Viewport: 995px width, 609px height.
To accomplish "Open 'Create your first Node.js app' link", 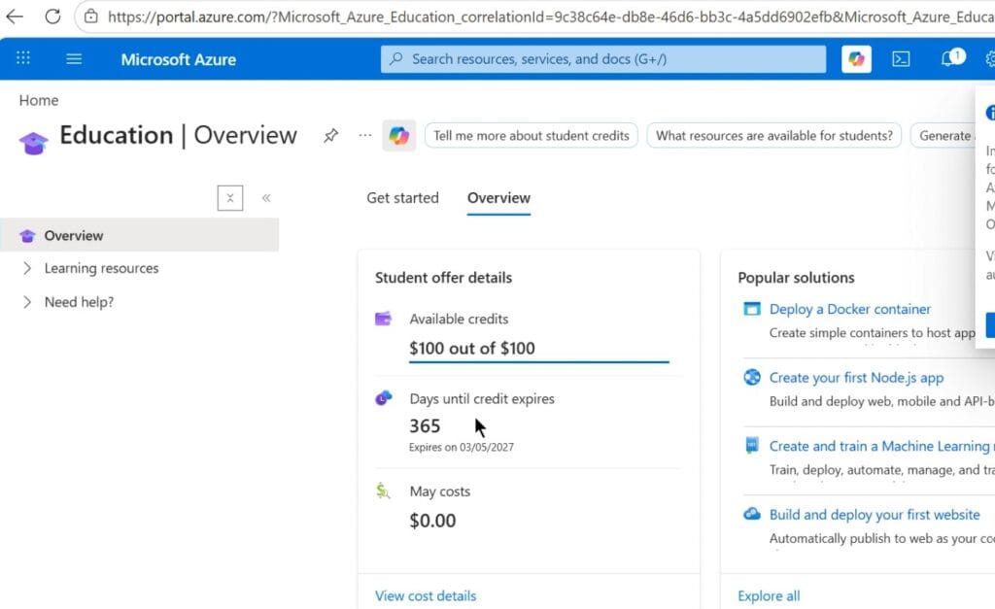I will point(856,378).
